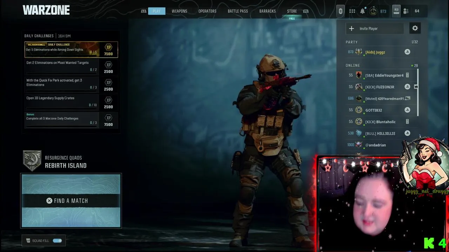Click the Invite Player button
Screen dimensions: 449x252
(375, 29)
